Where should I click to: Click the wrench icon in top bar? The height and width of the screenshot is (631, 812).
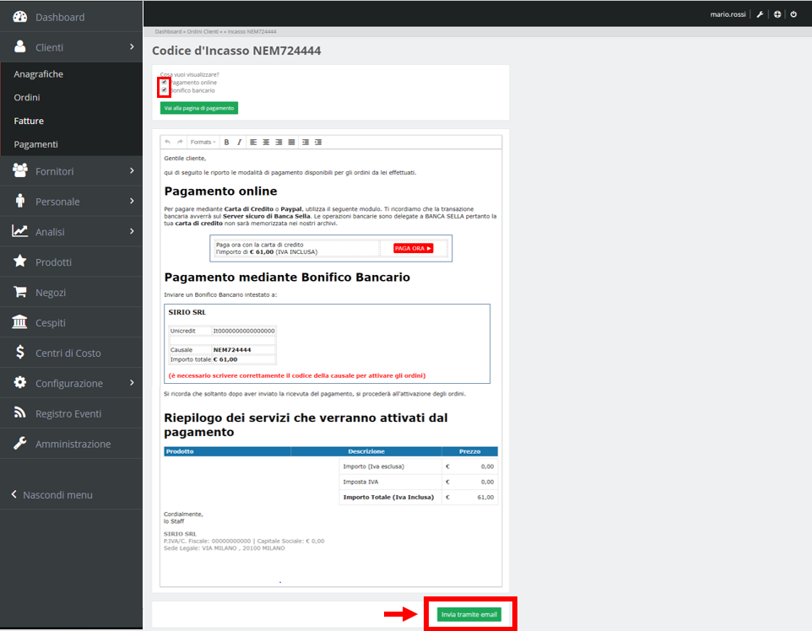[x=760, y=14]
